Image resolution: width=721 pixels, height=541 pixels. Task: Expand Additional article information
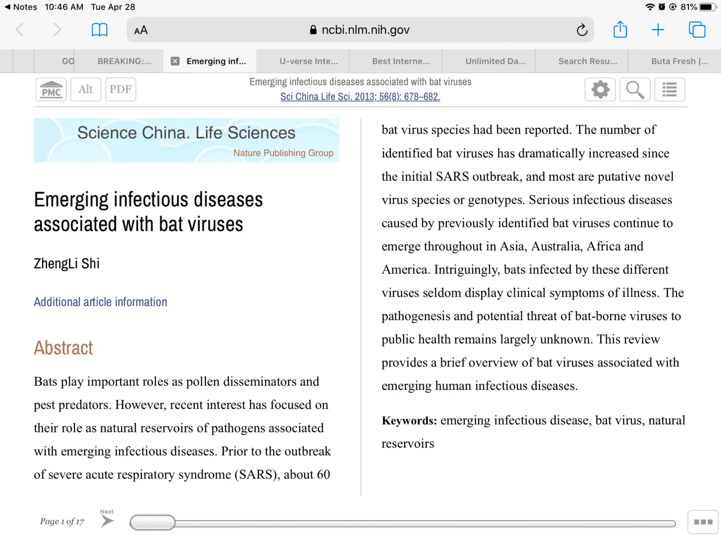[100, 302]
